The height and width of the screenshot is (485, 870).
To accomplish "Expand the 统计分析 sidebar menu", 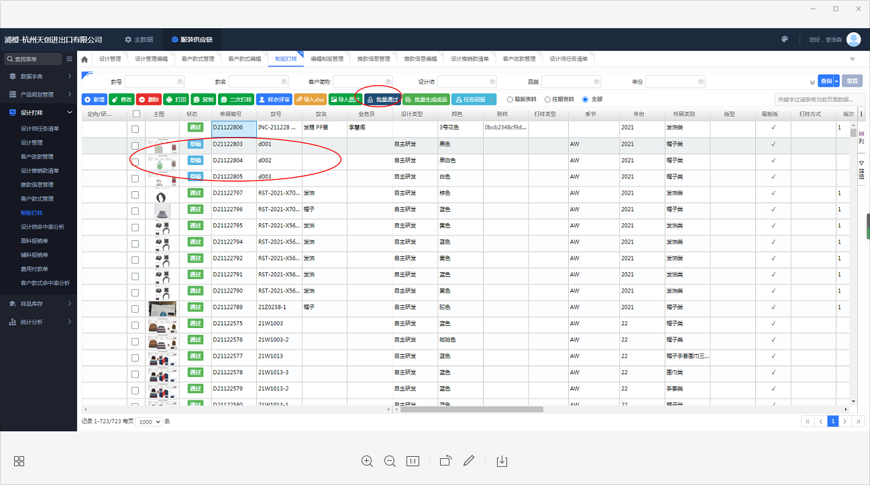I will tap(38, 322).
